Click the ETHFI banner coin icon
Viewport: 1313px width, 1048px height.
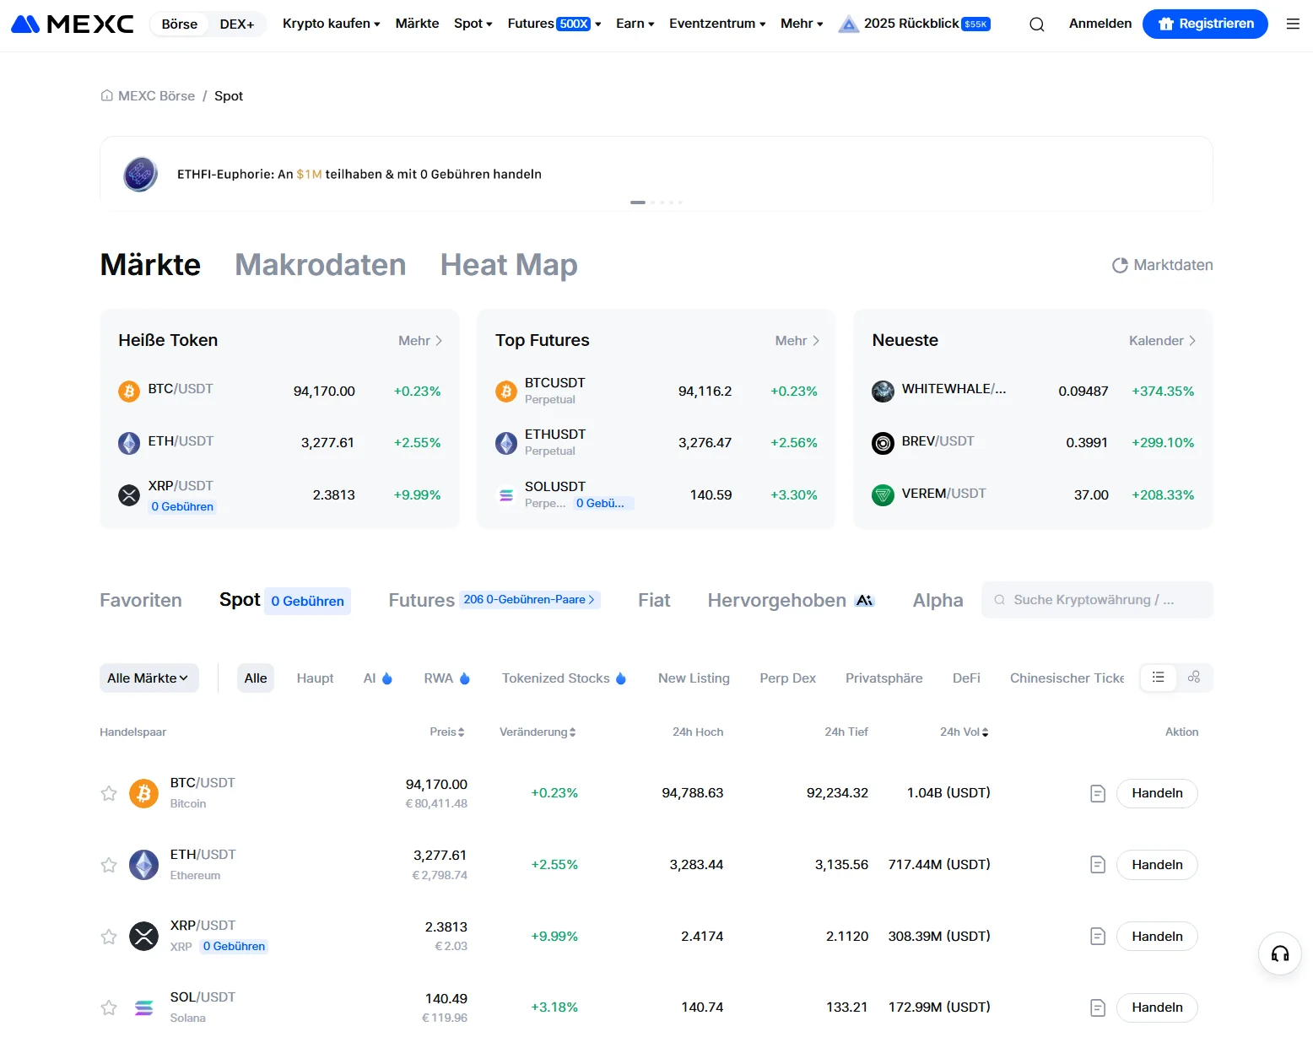[140, 174]
